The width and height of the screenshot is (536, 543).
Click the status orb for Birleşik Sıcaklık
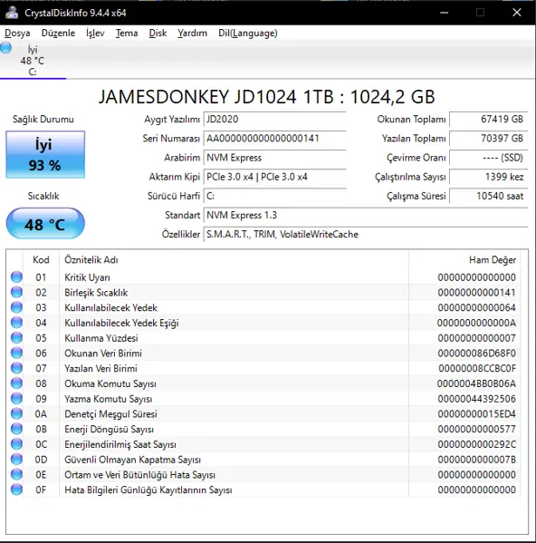[x=16, y=292]
